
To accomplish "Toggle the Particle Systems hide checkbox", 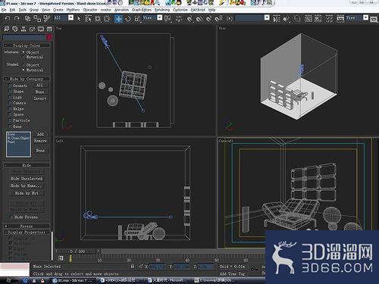I will pos(10,120).
